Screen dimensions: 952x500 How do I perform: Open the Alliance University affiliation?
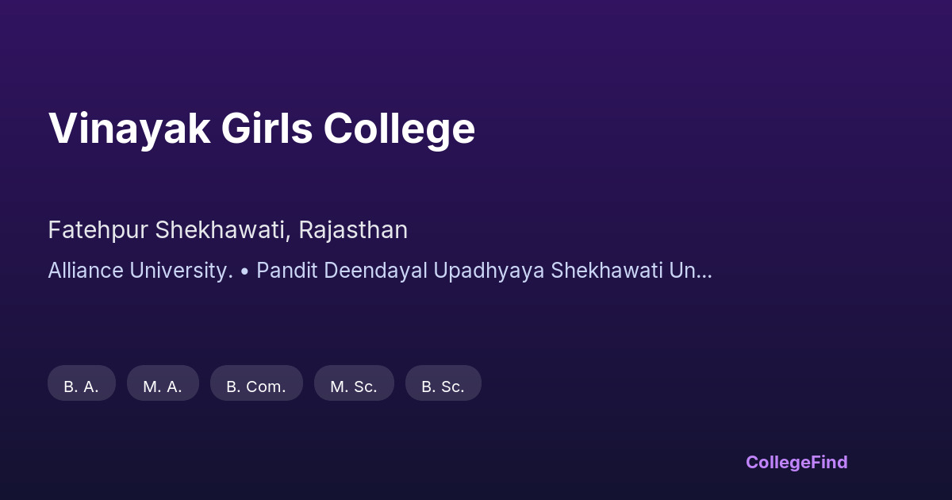[140, 271]
